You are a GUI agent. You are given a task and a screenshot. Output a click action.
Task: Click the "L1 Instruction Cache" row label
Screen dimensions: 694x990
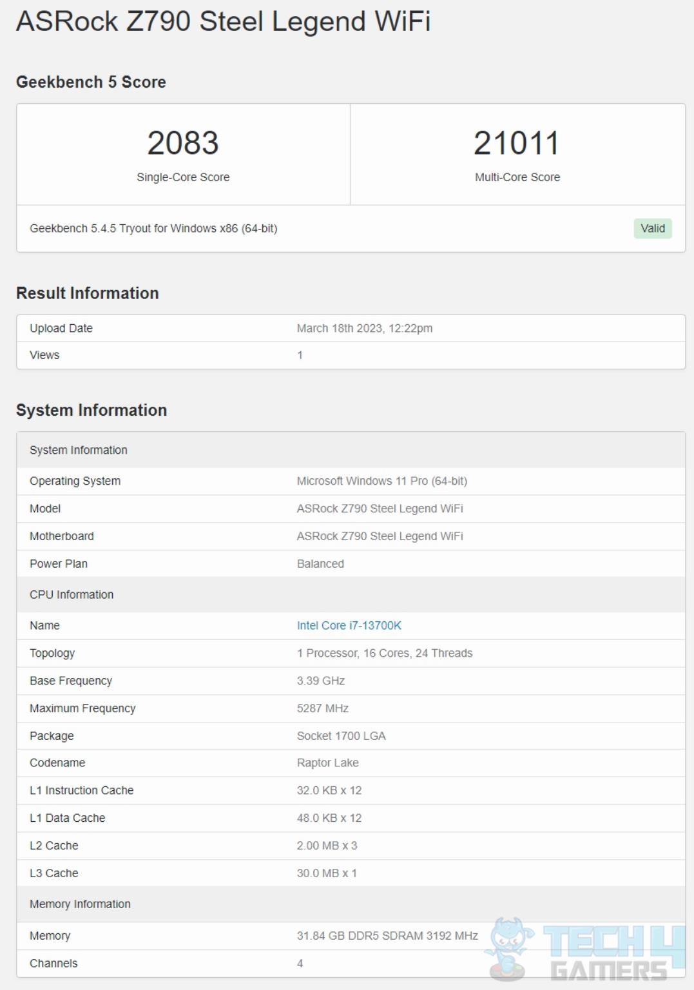pyautogui.click(x=82, y=790)
